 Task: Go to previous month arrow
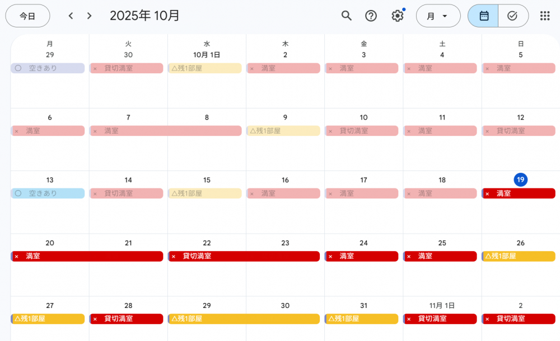[71, 16]
